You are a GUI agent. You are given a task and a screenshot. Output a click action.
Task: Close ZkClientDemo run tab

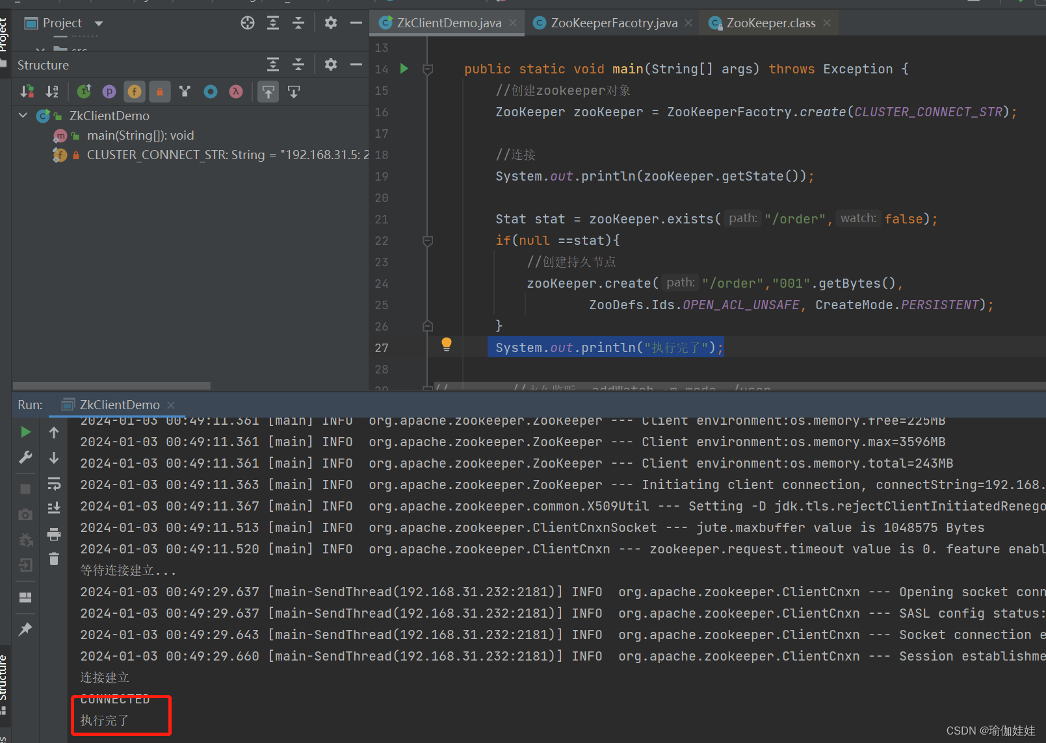point(171,405)
